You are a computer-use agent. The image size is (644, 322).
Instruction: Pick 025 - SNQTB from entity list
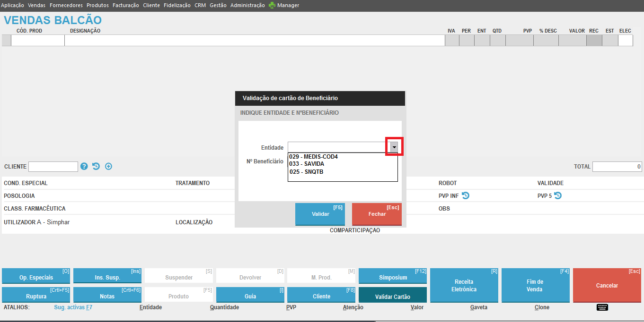coord(306,172)
